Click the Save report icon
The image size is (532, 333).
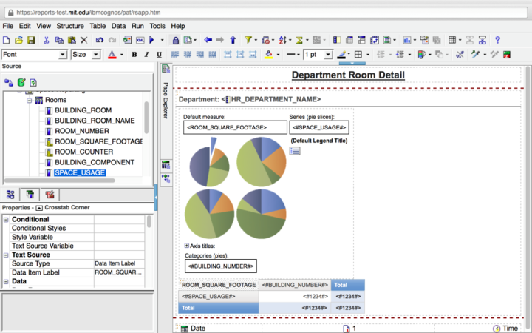coord(31,40)
